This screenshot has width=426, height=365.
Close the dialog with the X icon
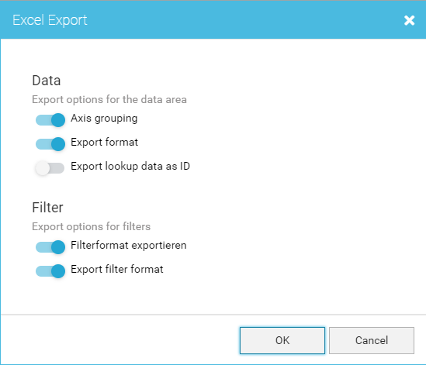click(409, 20)
